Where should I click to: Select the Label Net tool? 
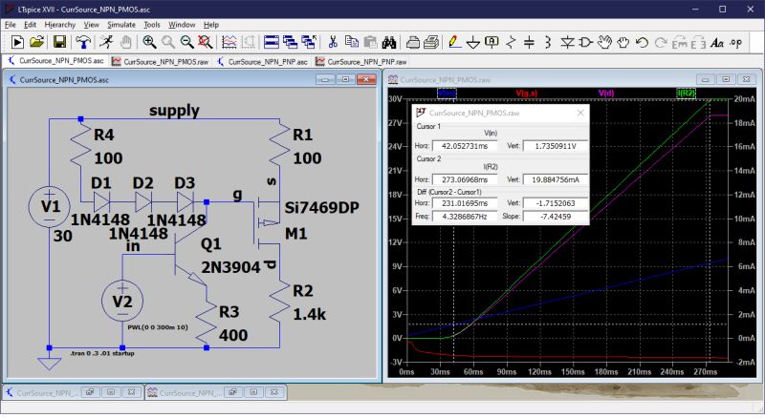(492, 42)
